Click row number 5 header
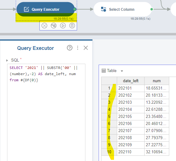The image size is (176, 161). 109,116
